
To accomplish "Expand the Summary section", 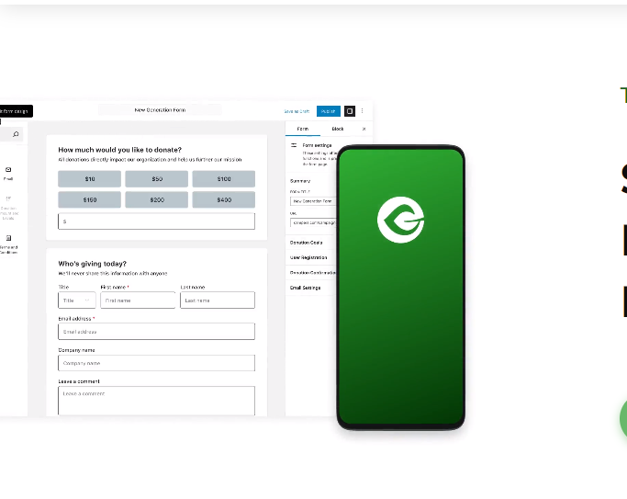I will point(300,181).
